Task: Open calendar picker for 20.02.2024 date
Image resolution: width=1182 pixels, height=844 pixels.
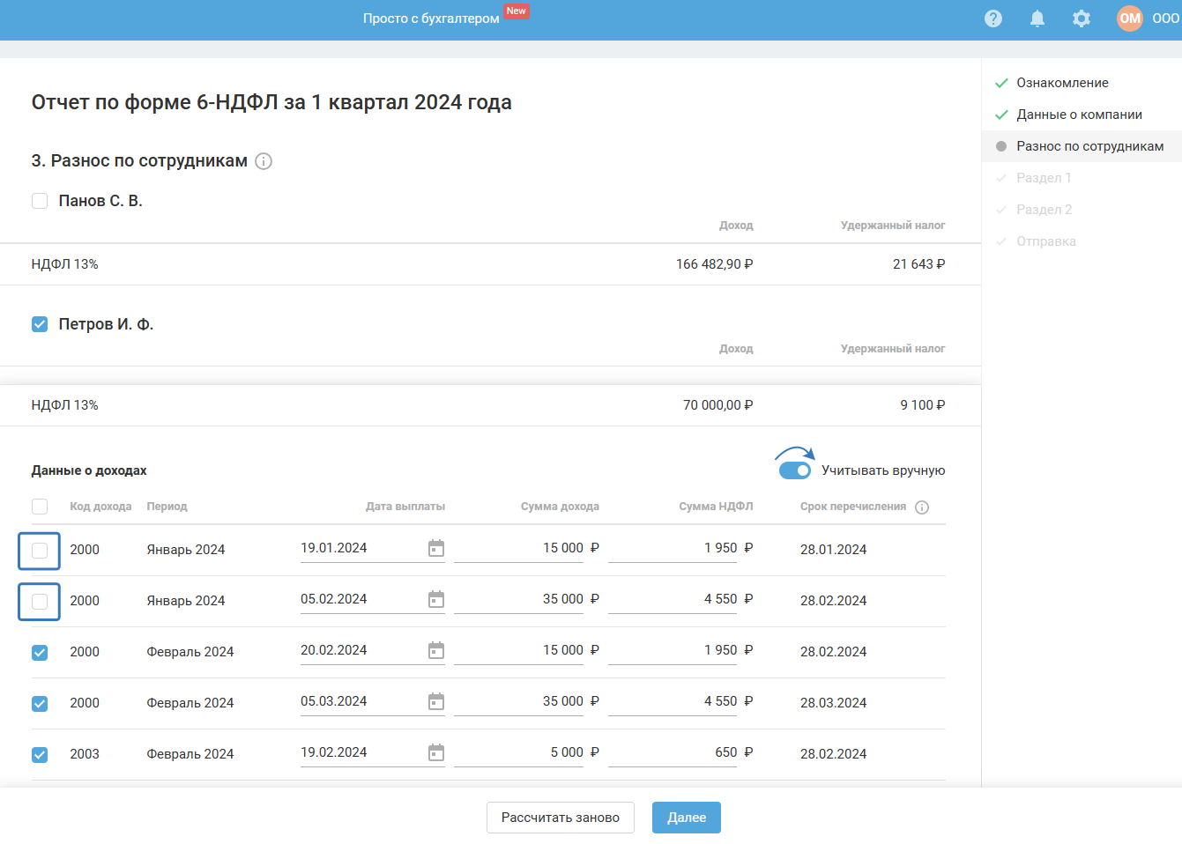Action: pos(436,651)
